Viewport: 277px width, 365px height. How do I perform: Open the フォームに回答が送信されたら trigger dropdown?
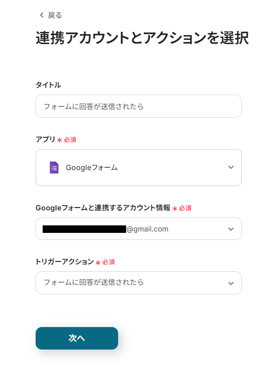[x=139, y=283]
